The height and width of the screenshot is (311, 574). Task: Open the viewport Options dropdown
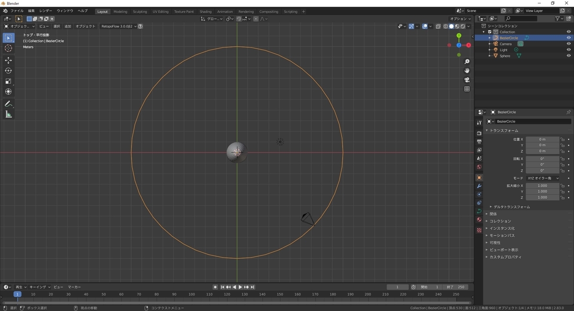[x=461, y=19]
